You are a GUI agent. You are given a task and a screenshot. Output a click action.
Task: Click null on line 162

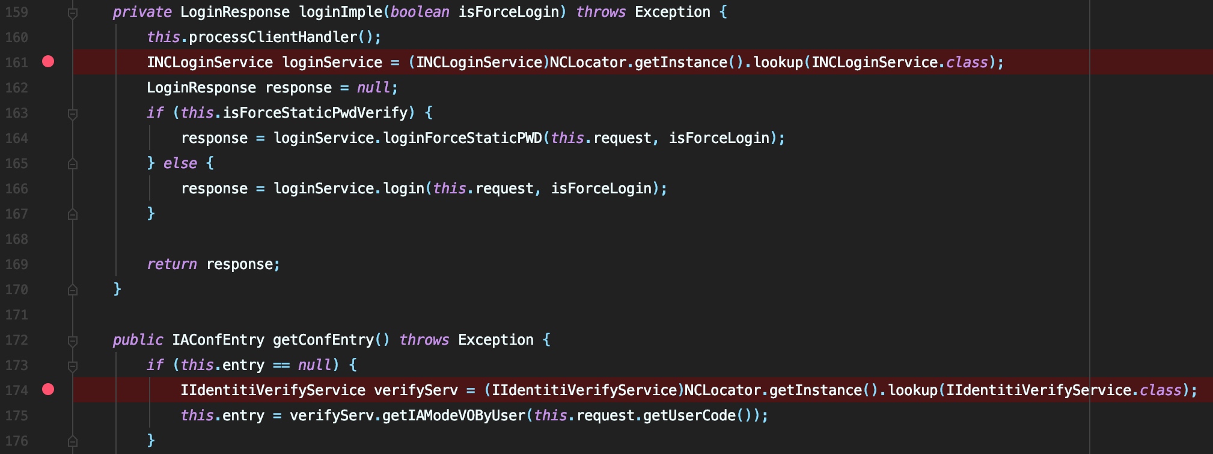point(374,88)
